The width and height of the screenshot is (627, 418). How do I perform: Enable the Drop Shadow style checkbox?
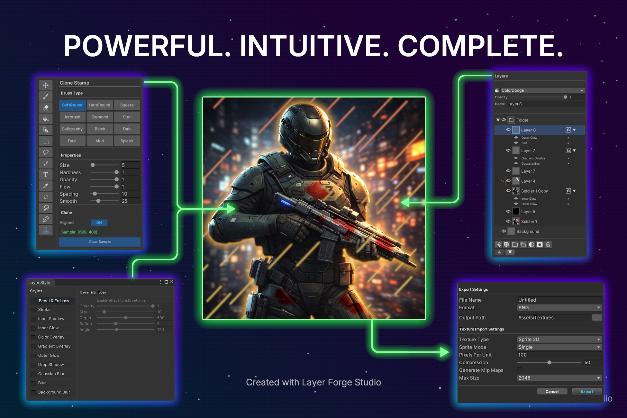click(33, 365)
